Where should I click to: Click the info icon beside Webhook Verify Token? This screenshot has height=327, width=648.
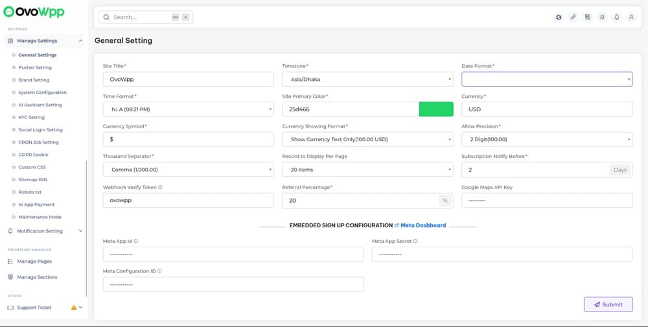click(x=160, y=187)
